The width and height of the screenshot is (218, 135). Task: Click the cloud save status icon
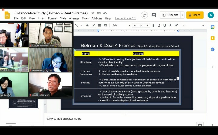pyautogui.click(x=105, y=13)
